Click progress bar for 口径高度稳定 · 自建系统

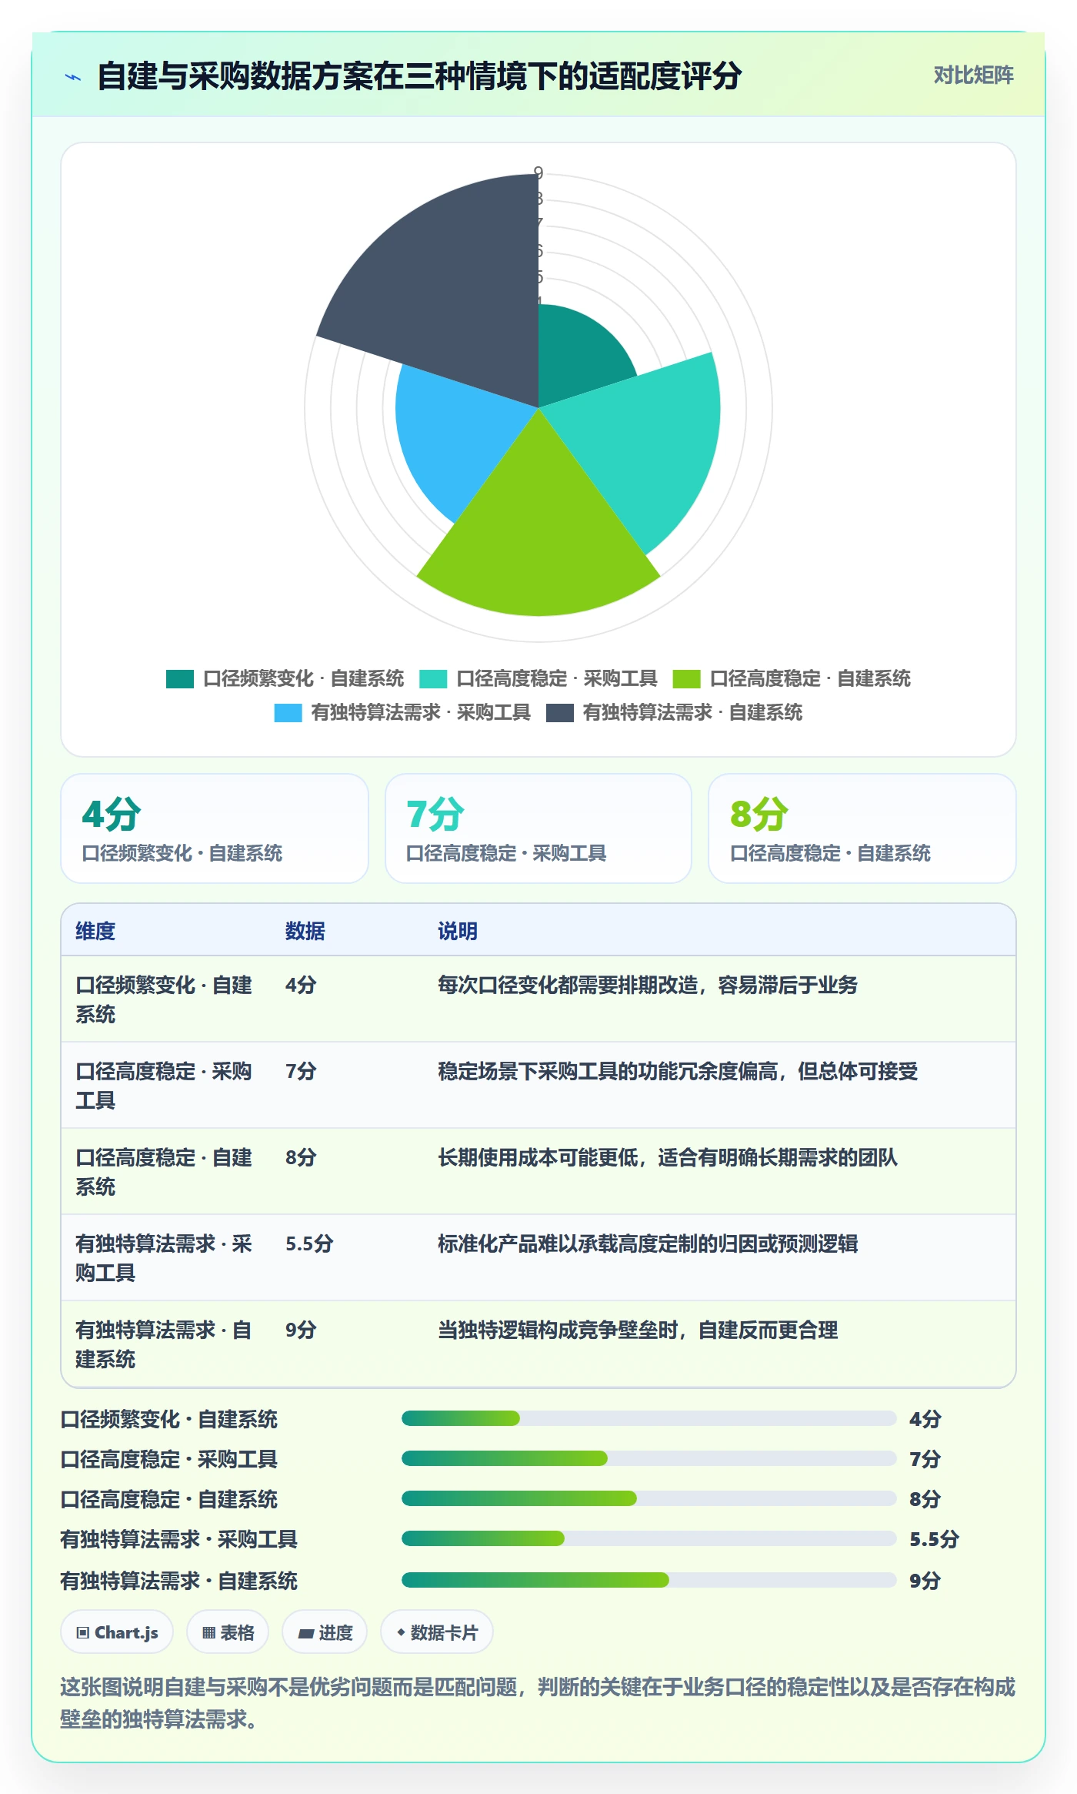649,1498
